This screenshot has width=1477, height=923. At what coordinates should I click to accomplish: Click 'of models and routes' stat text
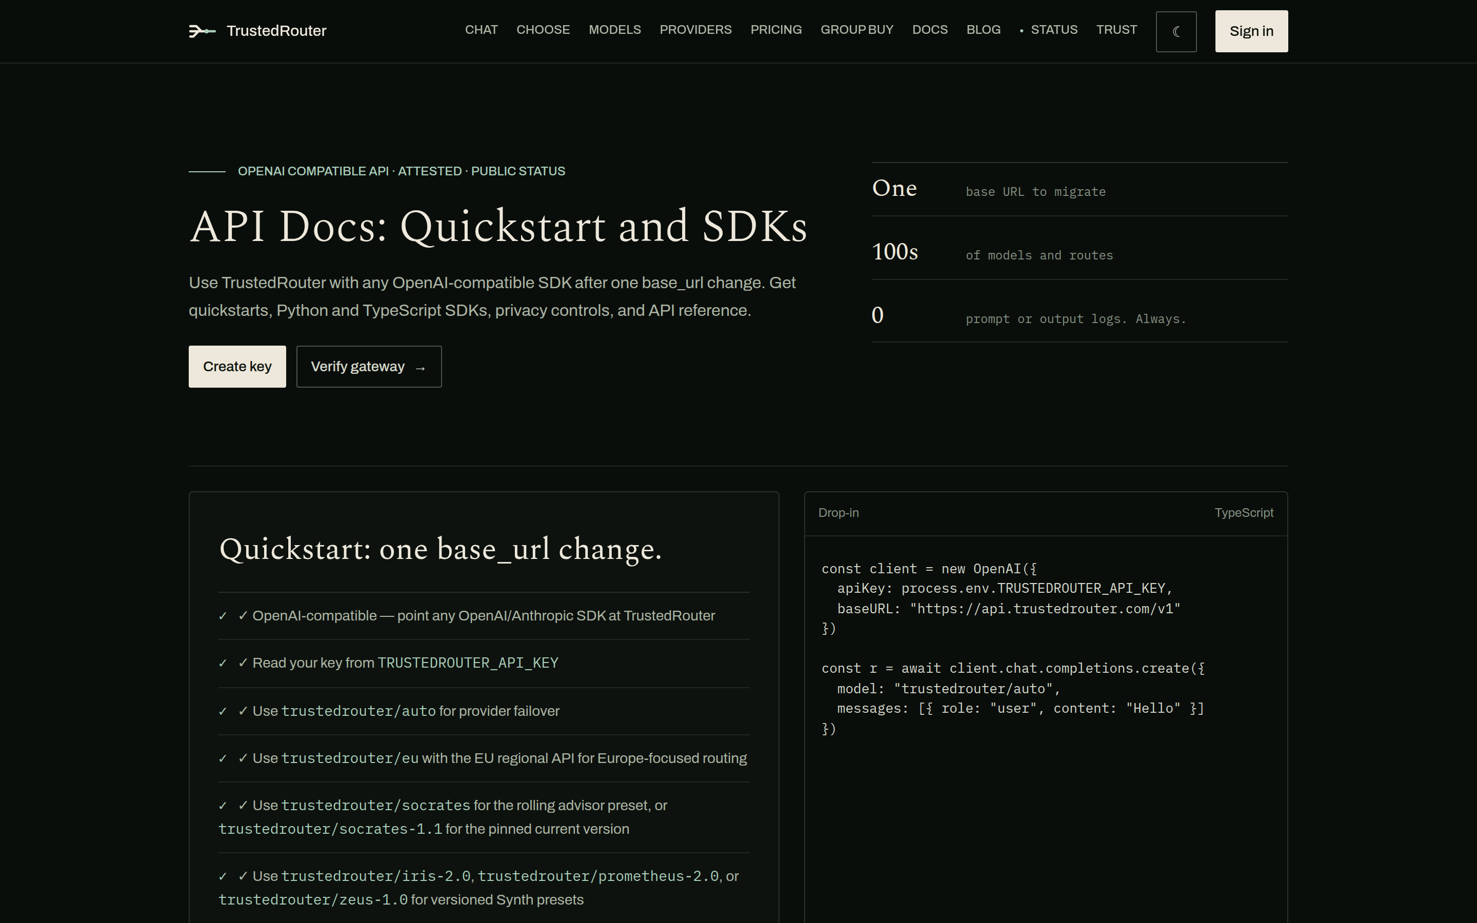click(x=1039, y=255)
